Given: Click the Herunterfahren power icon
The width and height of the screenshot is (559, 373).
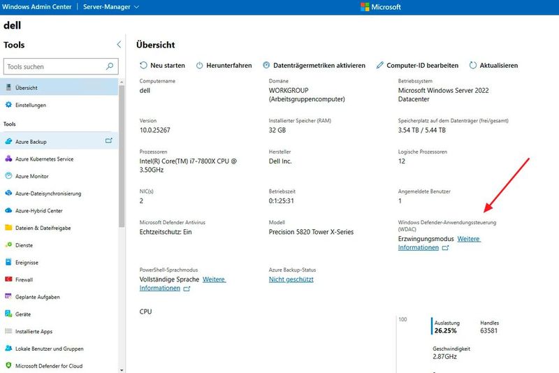Looking at the screenshot, I should (199, 65).
